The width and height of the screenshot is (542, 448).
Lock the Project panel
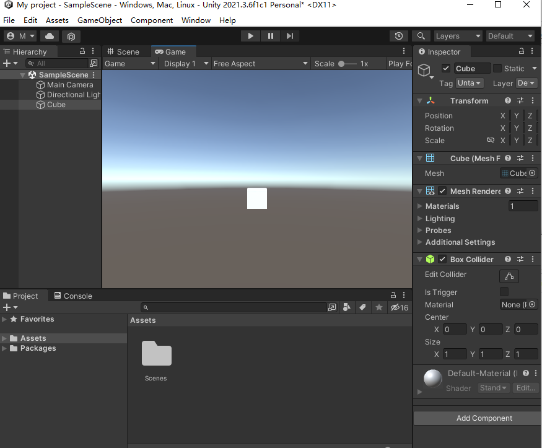click(393, 295)
